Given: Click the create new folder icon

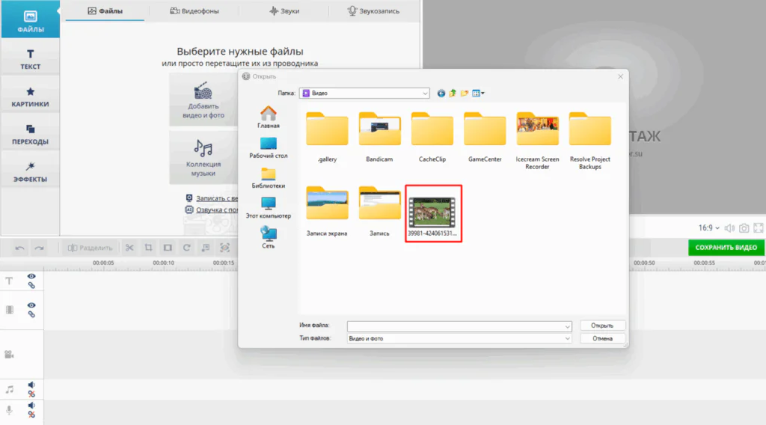Looking at the screenshot, I should (x=464, y=94).
